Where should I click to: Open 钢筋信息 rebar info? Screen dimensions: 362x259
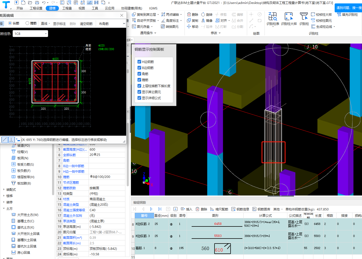click(240, 209)
